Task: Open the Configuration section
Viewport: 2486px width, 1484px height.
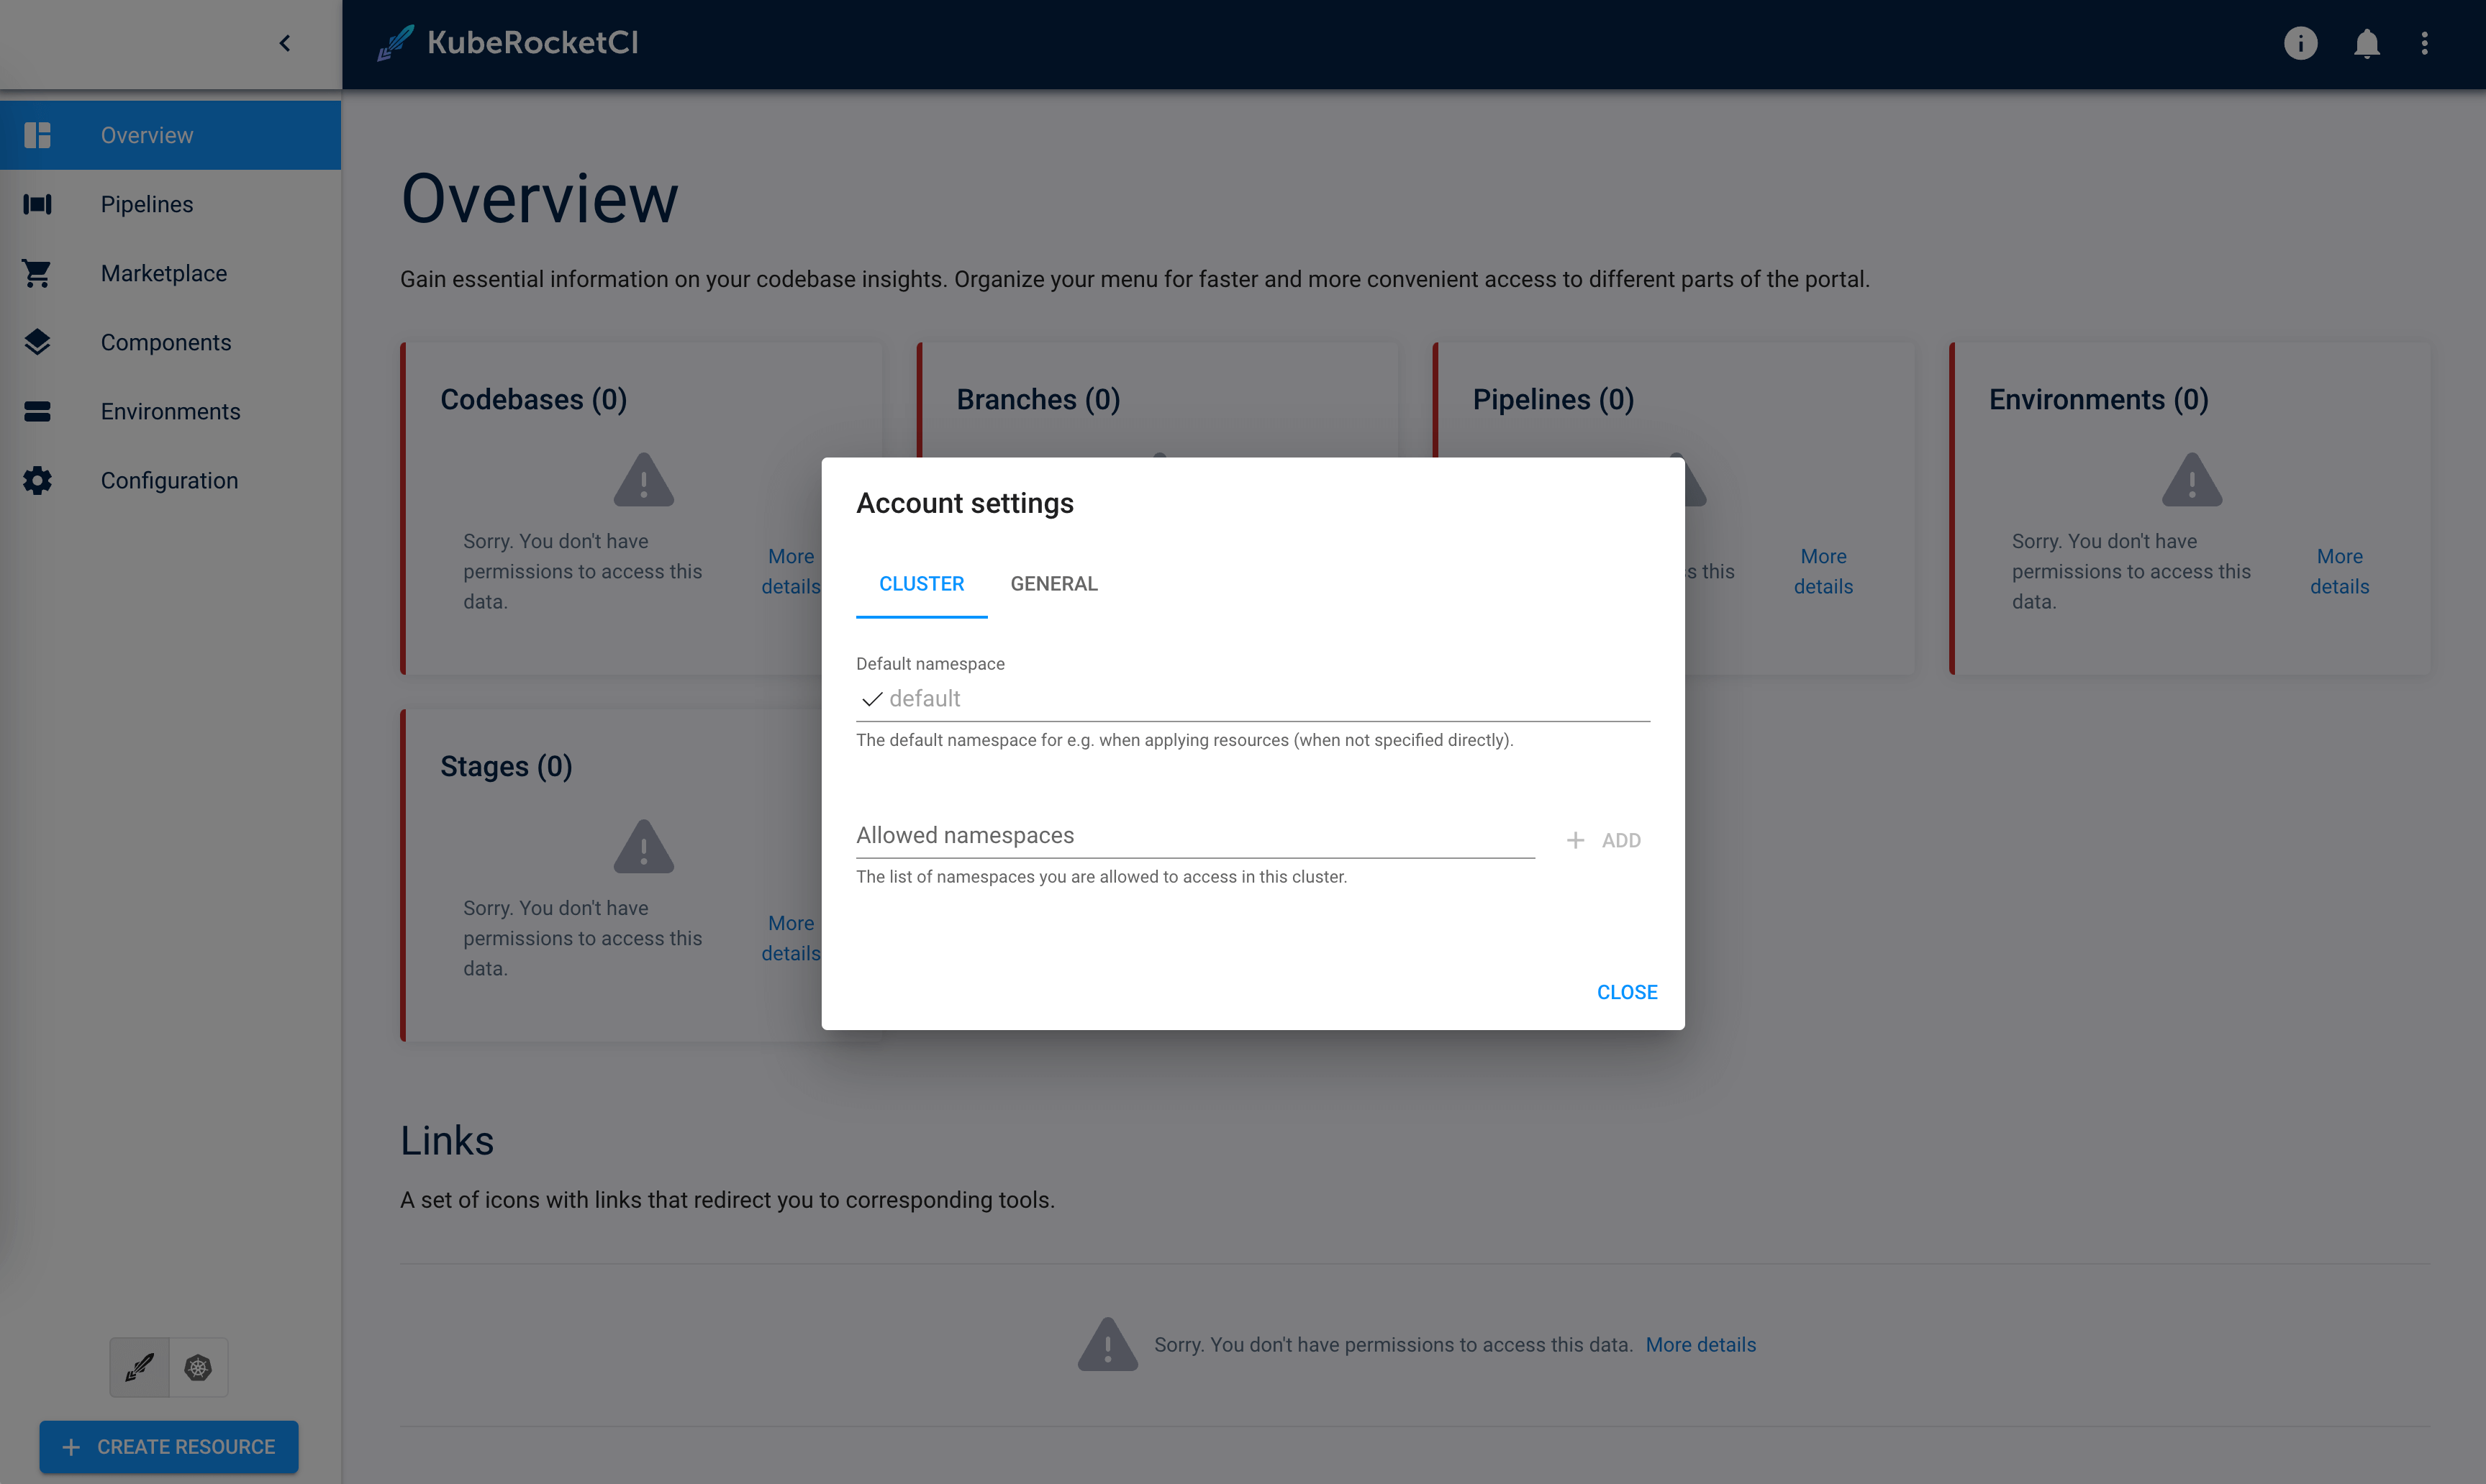Action: 170,479
